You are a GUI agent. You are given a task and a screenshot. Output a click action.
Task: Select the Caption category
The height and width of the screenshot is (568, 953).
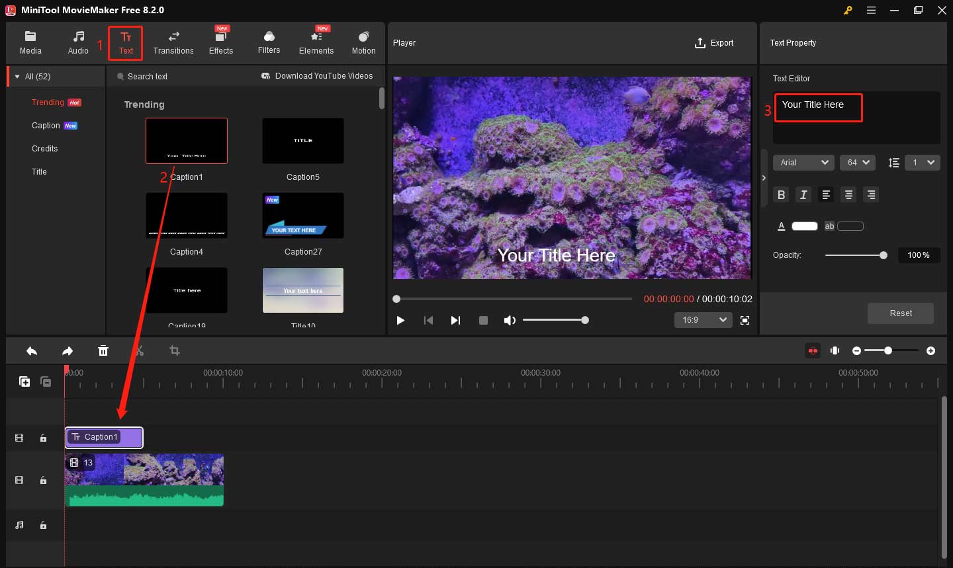[46, 126]
